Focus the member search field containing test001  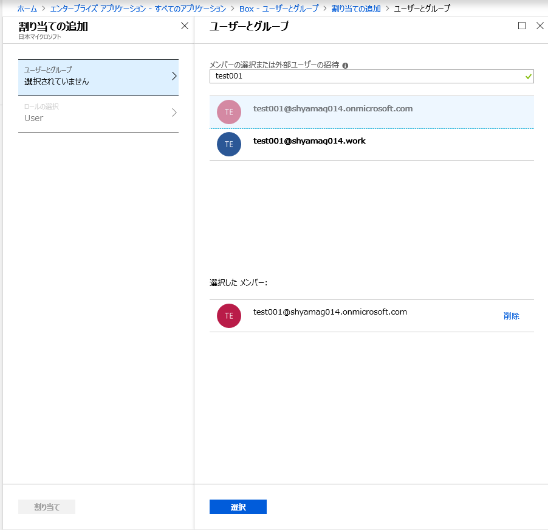point(371,76)
